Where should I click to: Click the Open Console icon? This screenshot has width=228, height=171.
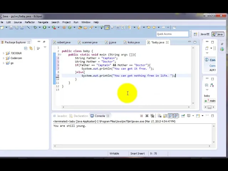[198, 116]
